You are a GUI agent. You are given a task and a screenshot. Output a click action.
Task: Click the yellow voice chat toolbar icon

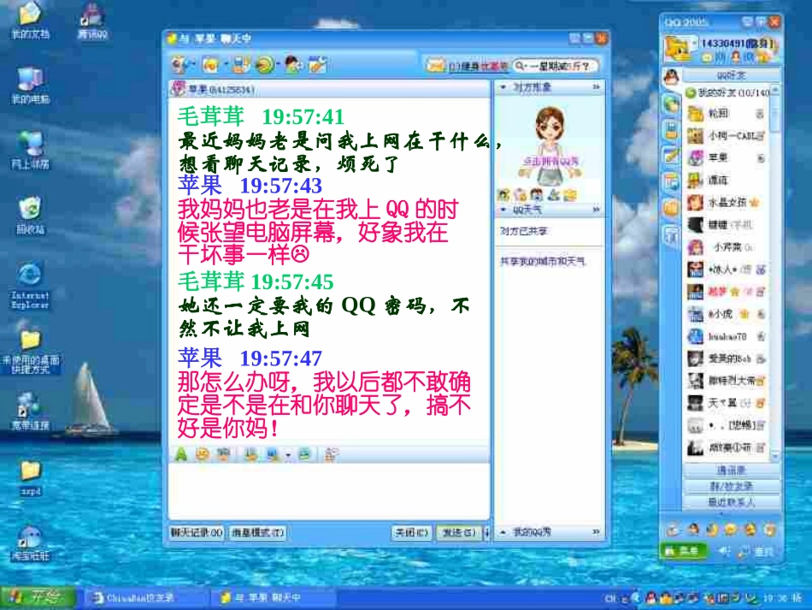[211, 65]
